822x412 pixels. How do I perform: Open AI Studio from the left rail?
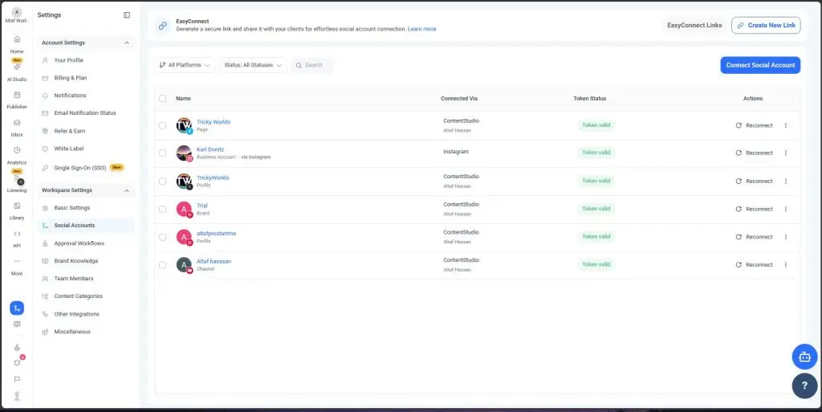click(17, 67)
